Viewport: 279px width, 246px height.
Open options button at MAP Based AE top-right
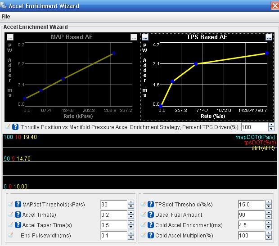pyautogui.click(x=134, y=37)
